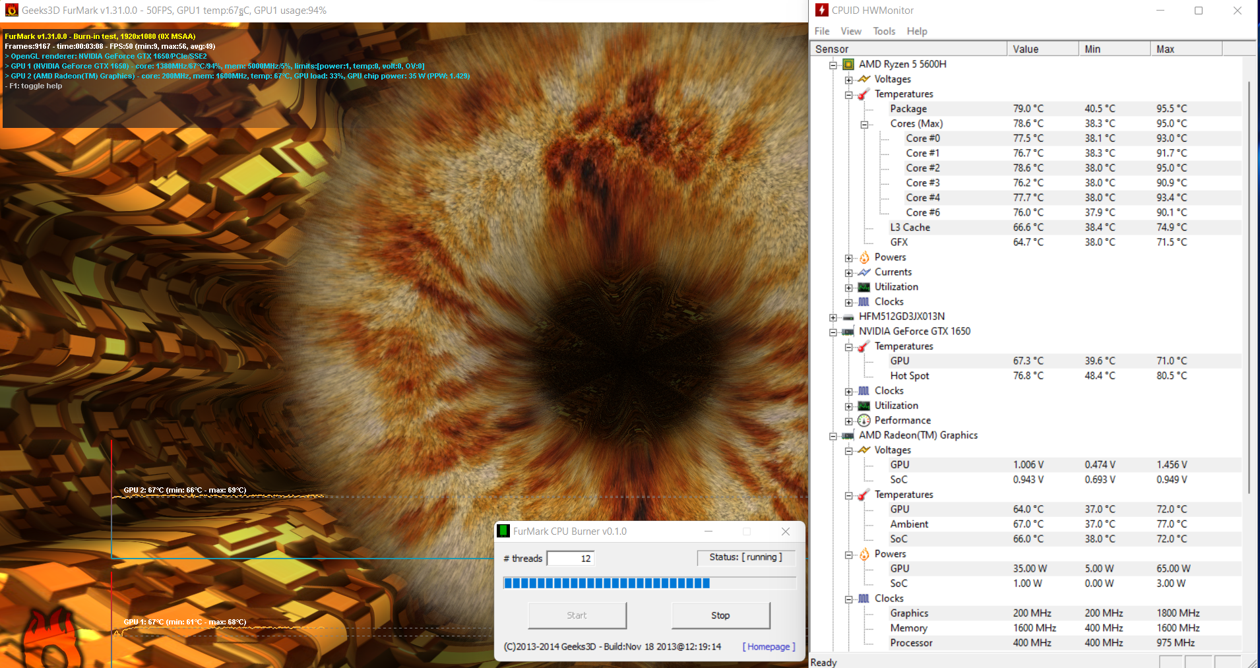
Task: Click the HFM512GD3JX013N drive icon
Action: pos(848,317)
